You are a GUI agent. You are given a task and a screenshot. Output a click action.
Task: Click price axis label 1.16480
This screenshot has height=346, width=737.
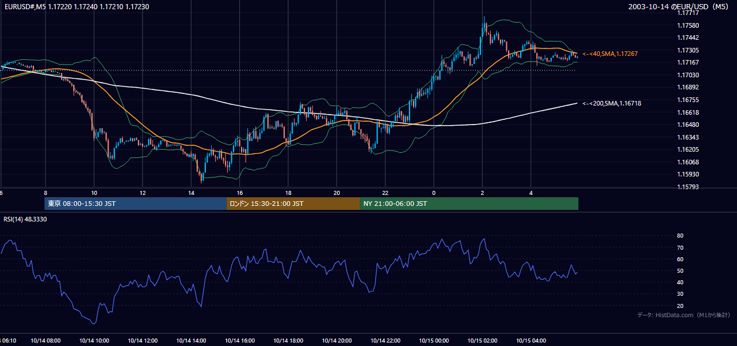pyautogui.click(x=688, y=125)
